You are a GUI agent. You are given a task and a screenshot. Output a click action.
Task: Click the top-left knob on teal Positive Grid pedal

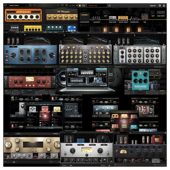click(135, 74)
